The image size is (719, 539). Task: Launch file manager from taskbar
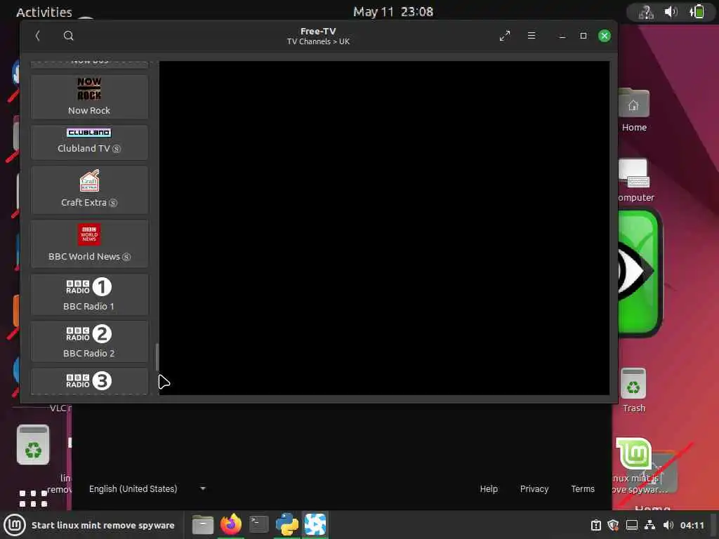203,525
